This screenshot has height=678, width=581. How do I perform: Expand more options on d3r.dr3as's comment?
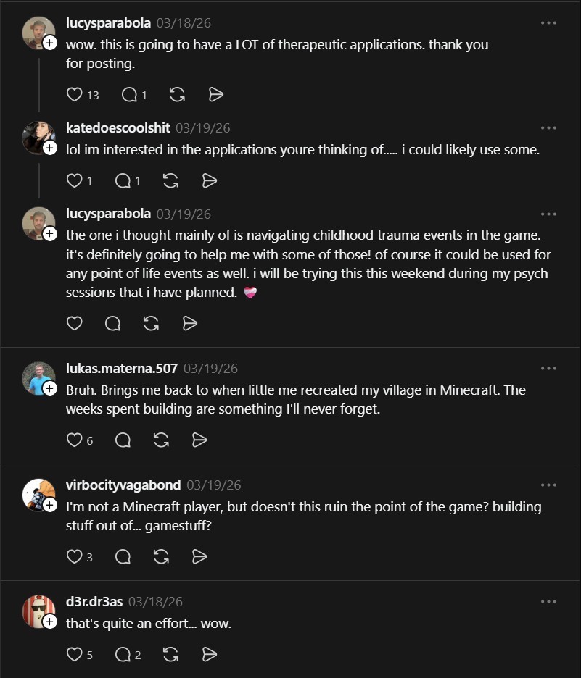(548, 601)
